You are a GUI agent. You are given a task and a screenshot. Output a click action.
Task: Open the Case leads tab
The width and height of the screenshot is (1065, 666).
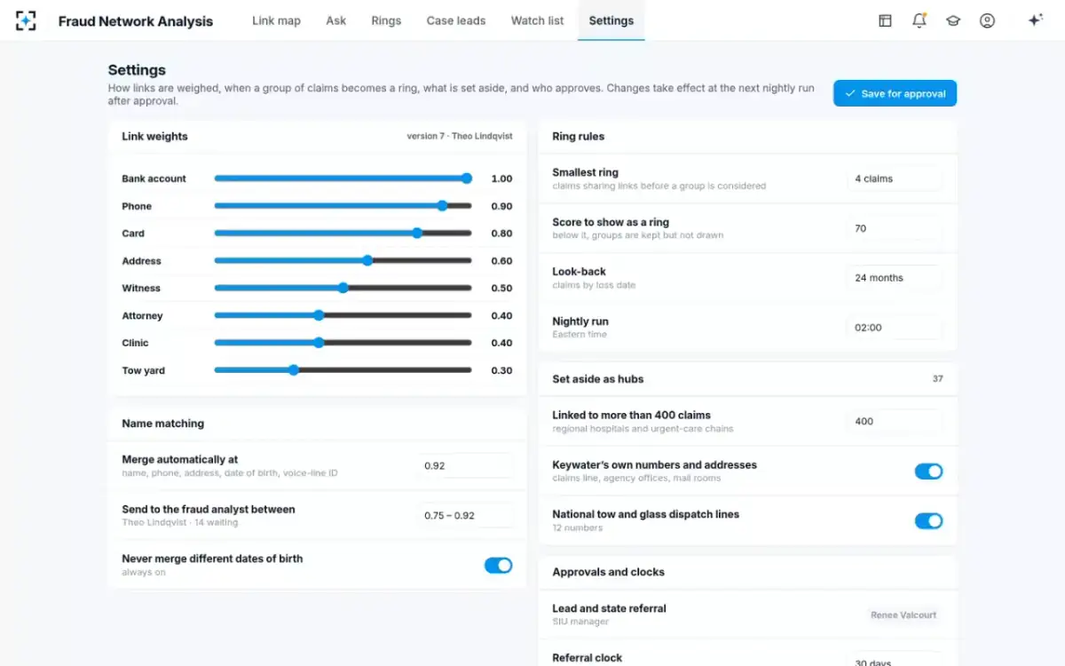[456, 20]
